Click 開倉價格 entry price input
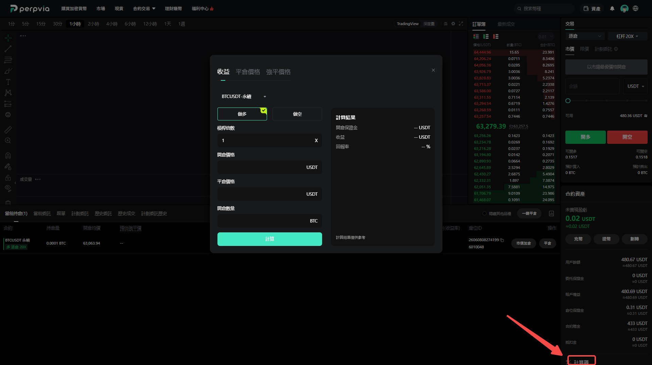This screenshot has height=365, width=652. point(269,167)
